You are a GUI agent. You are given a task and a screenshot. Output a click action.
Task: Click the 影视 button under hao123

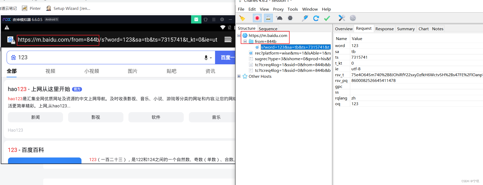(x=96, y=117)
